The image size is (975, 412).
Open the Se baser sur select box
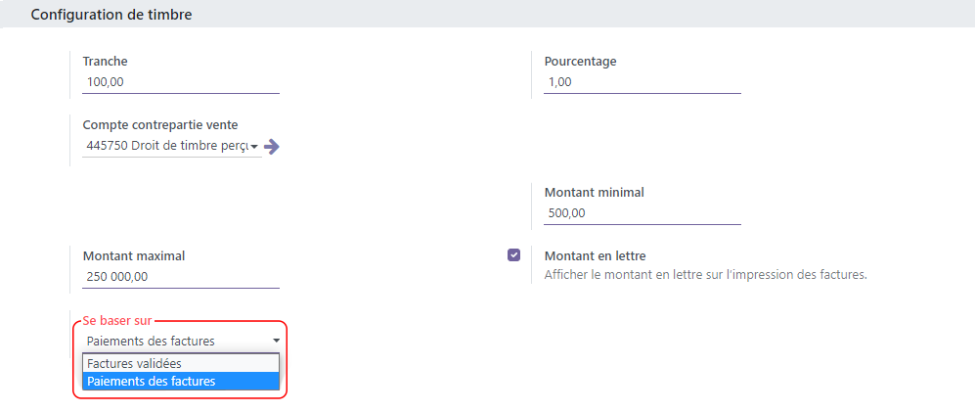[x=181, y=342]
